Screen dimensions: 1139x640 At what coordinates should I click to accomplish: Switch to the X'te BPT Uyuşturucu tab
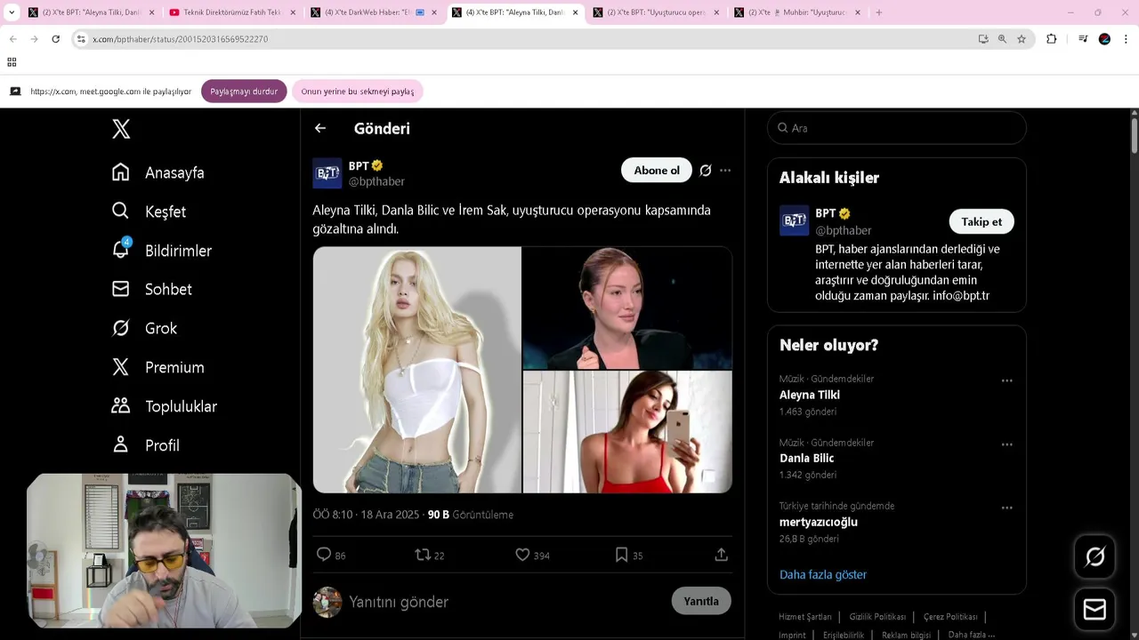657,12
